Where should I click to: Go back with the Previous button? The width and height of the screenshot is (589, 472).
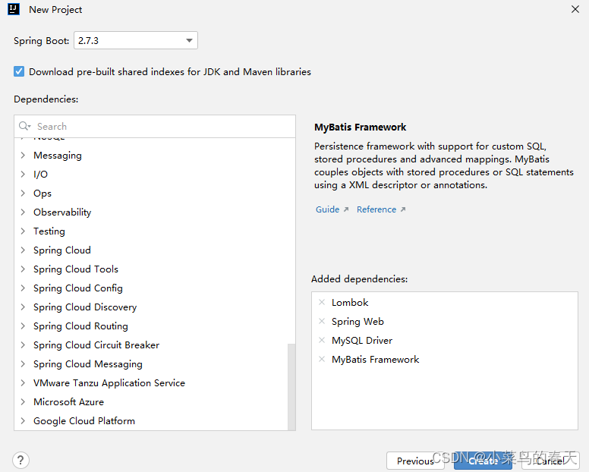(x=415, y=461)
